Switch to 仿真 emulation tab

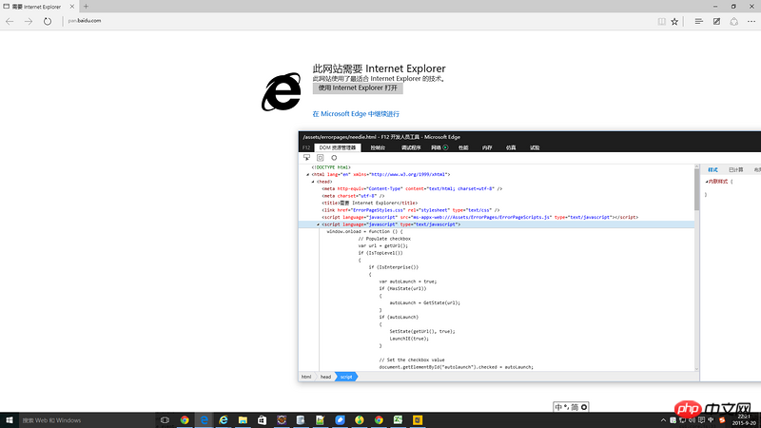coord(511,147)
